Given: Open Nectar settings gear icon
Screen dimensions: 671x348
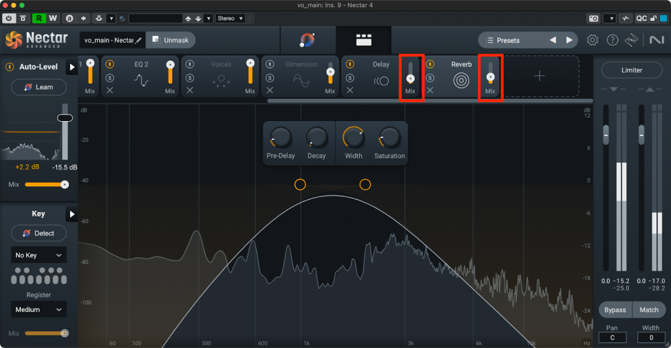Looking at the screenshot, I should pyautogui.click(x=592, y=41).
